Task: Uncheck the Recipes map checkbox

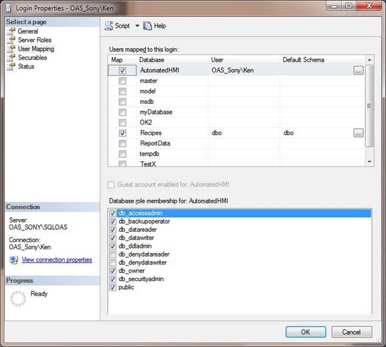Action: [122, 133]
